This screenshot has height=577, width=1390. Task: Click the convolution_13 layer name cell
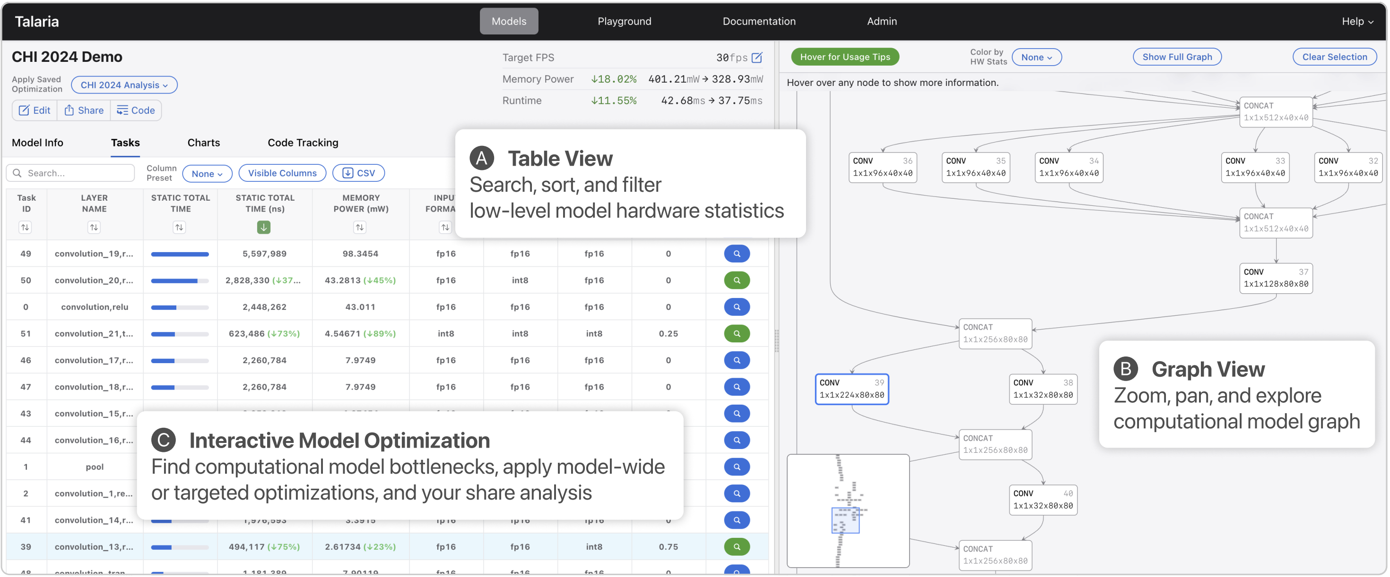click(94, 547)
